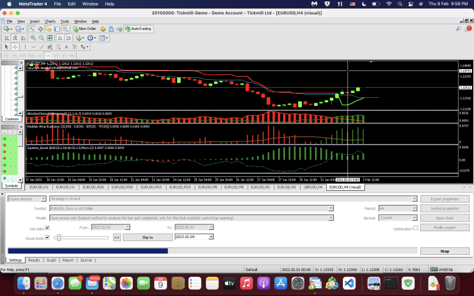Image resolution: width=474 pixels, height=296 pixels.
Task: Toggle the Navigator folder-star icon
Action: pos(49,29)
